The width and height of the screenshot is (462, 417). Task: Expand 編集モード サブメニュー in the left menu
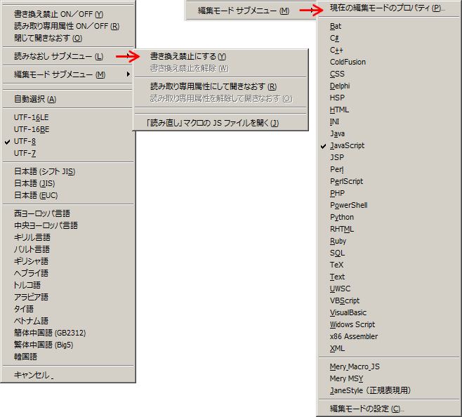60,74
